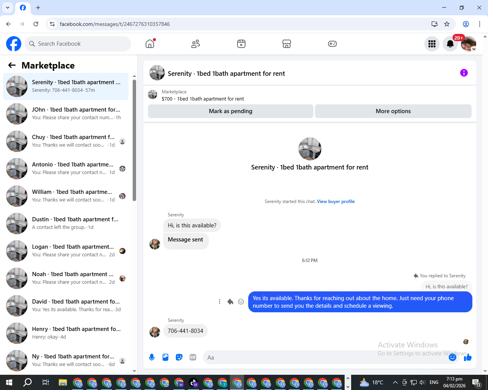Open the Home feed icon

click(x=150, y=44)
